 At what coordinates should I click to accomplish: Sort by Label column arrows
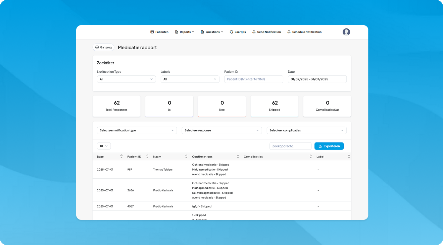tap(349, 157)
